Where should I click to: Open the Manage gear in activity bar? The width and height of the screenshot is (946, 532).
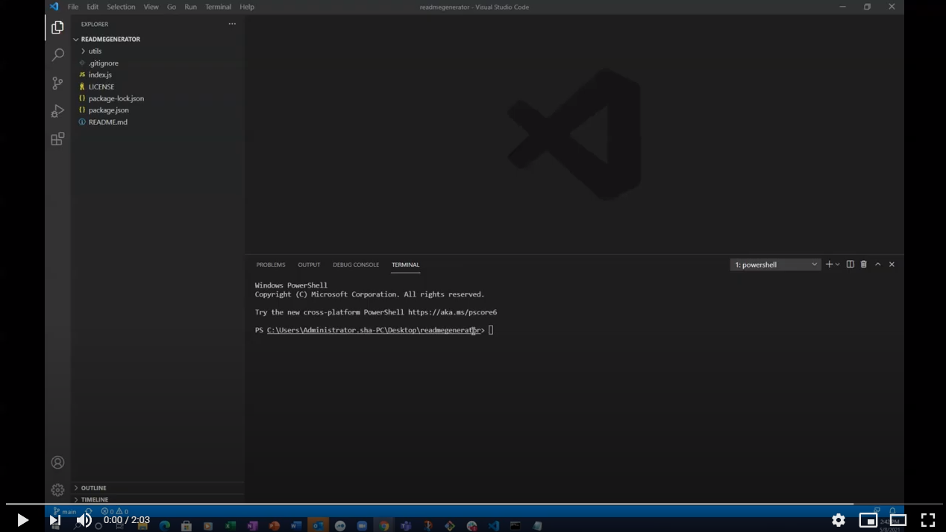[x=57, y=490]
